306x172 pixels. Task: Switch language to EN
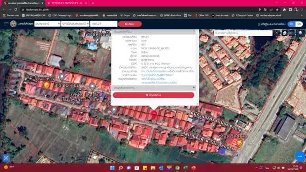(x=299, y=24)
